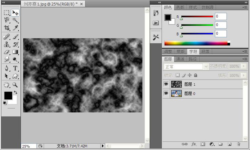Click the R value input field

click(x=221, y=16)
